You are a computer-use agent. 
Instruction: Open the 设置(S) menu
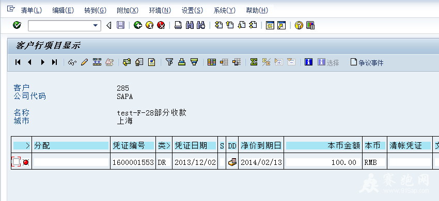192,10
